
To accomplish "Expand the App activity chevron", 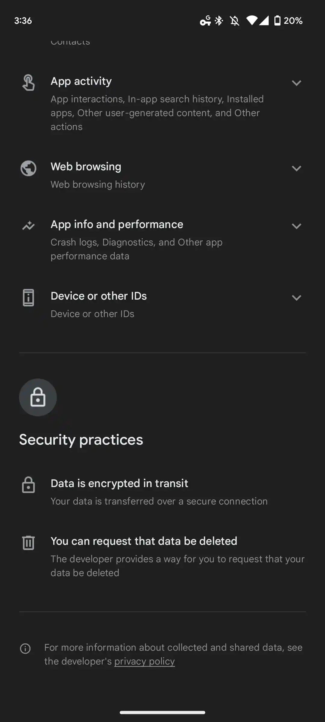I will [296, 83].
